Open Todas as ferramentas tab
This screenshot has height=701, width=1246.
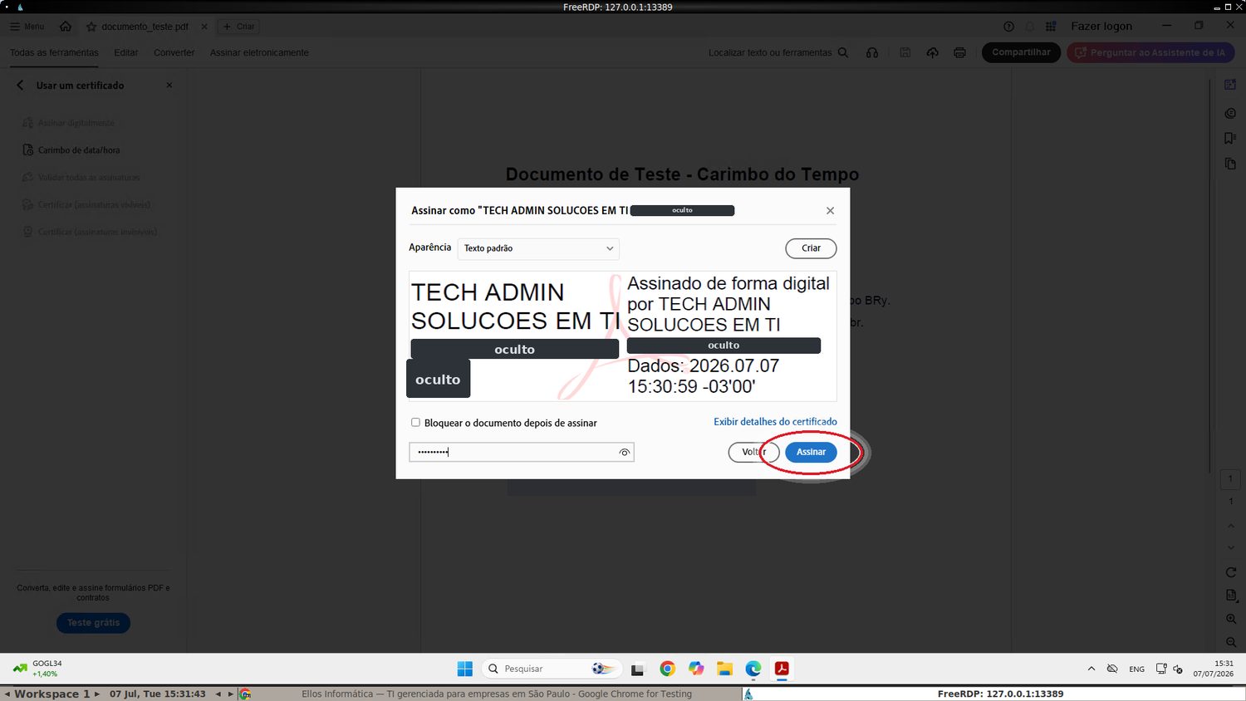pyautogui.click(x=54, y=52)
